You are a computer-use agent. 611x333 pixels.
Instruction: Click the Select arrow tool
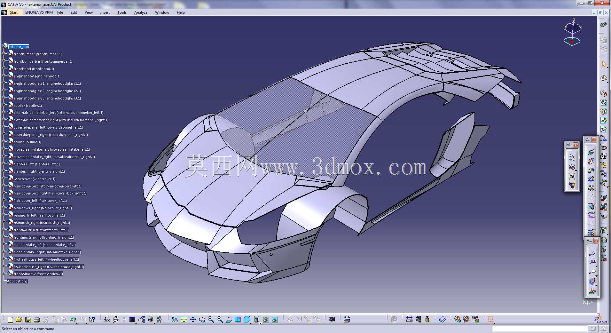click(x=604, y=64)
